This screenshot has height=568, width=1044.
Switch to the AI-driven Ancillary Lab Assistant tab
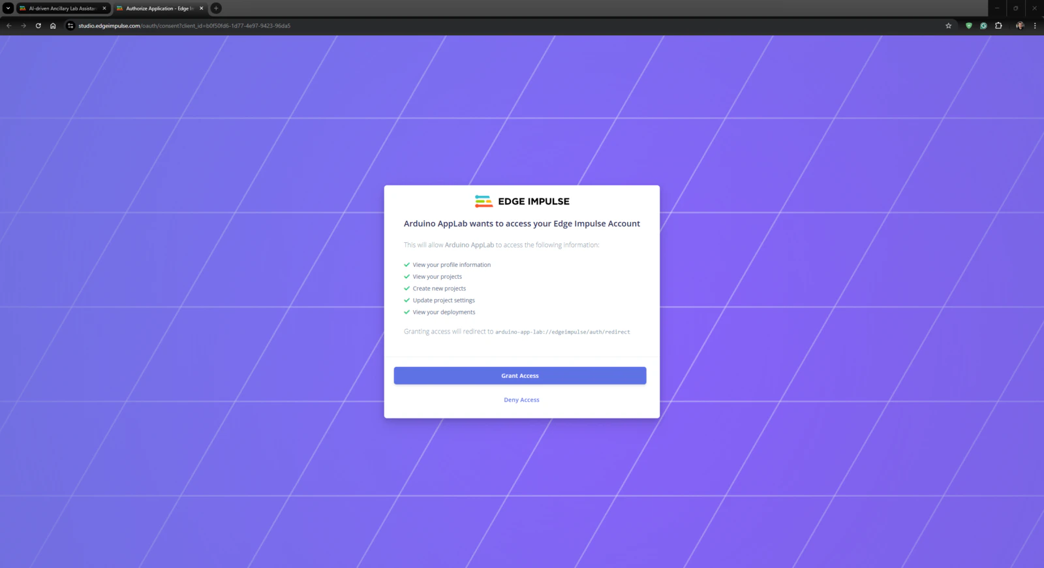coord(63,8)
